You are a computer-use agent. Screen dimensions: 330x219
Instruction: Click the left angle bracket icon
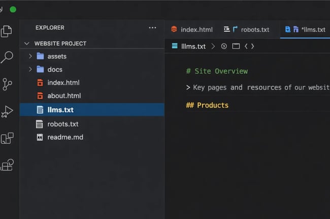click(x=246, y=46)
